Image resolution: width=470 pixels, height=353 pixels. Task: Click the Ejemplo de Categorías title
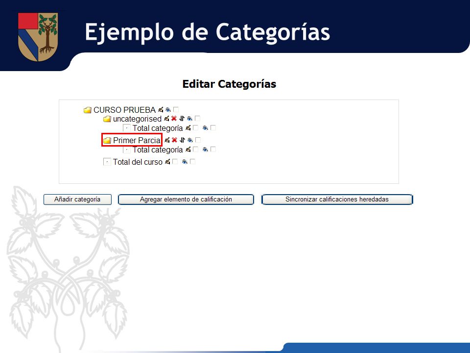coord(208,32)
